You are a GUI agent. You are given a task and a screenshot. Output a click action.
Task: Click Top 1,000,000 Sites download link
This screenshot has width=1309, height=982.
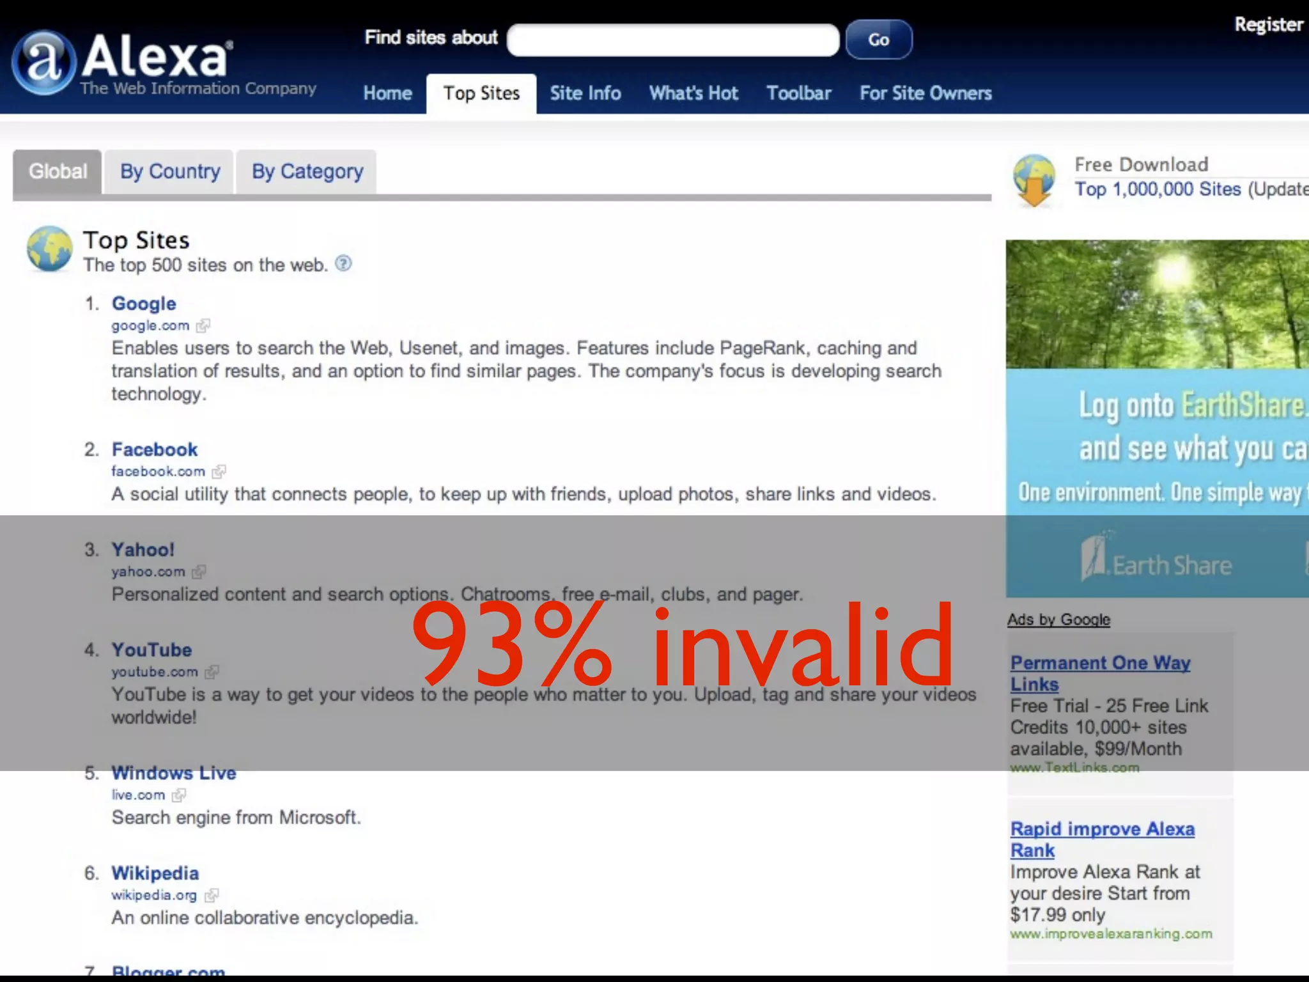pos(1157,189)
